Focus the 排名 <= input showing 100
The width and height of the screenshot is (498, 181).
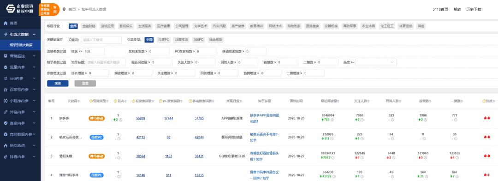tap(94, 51)
